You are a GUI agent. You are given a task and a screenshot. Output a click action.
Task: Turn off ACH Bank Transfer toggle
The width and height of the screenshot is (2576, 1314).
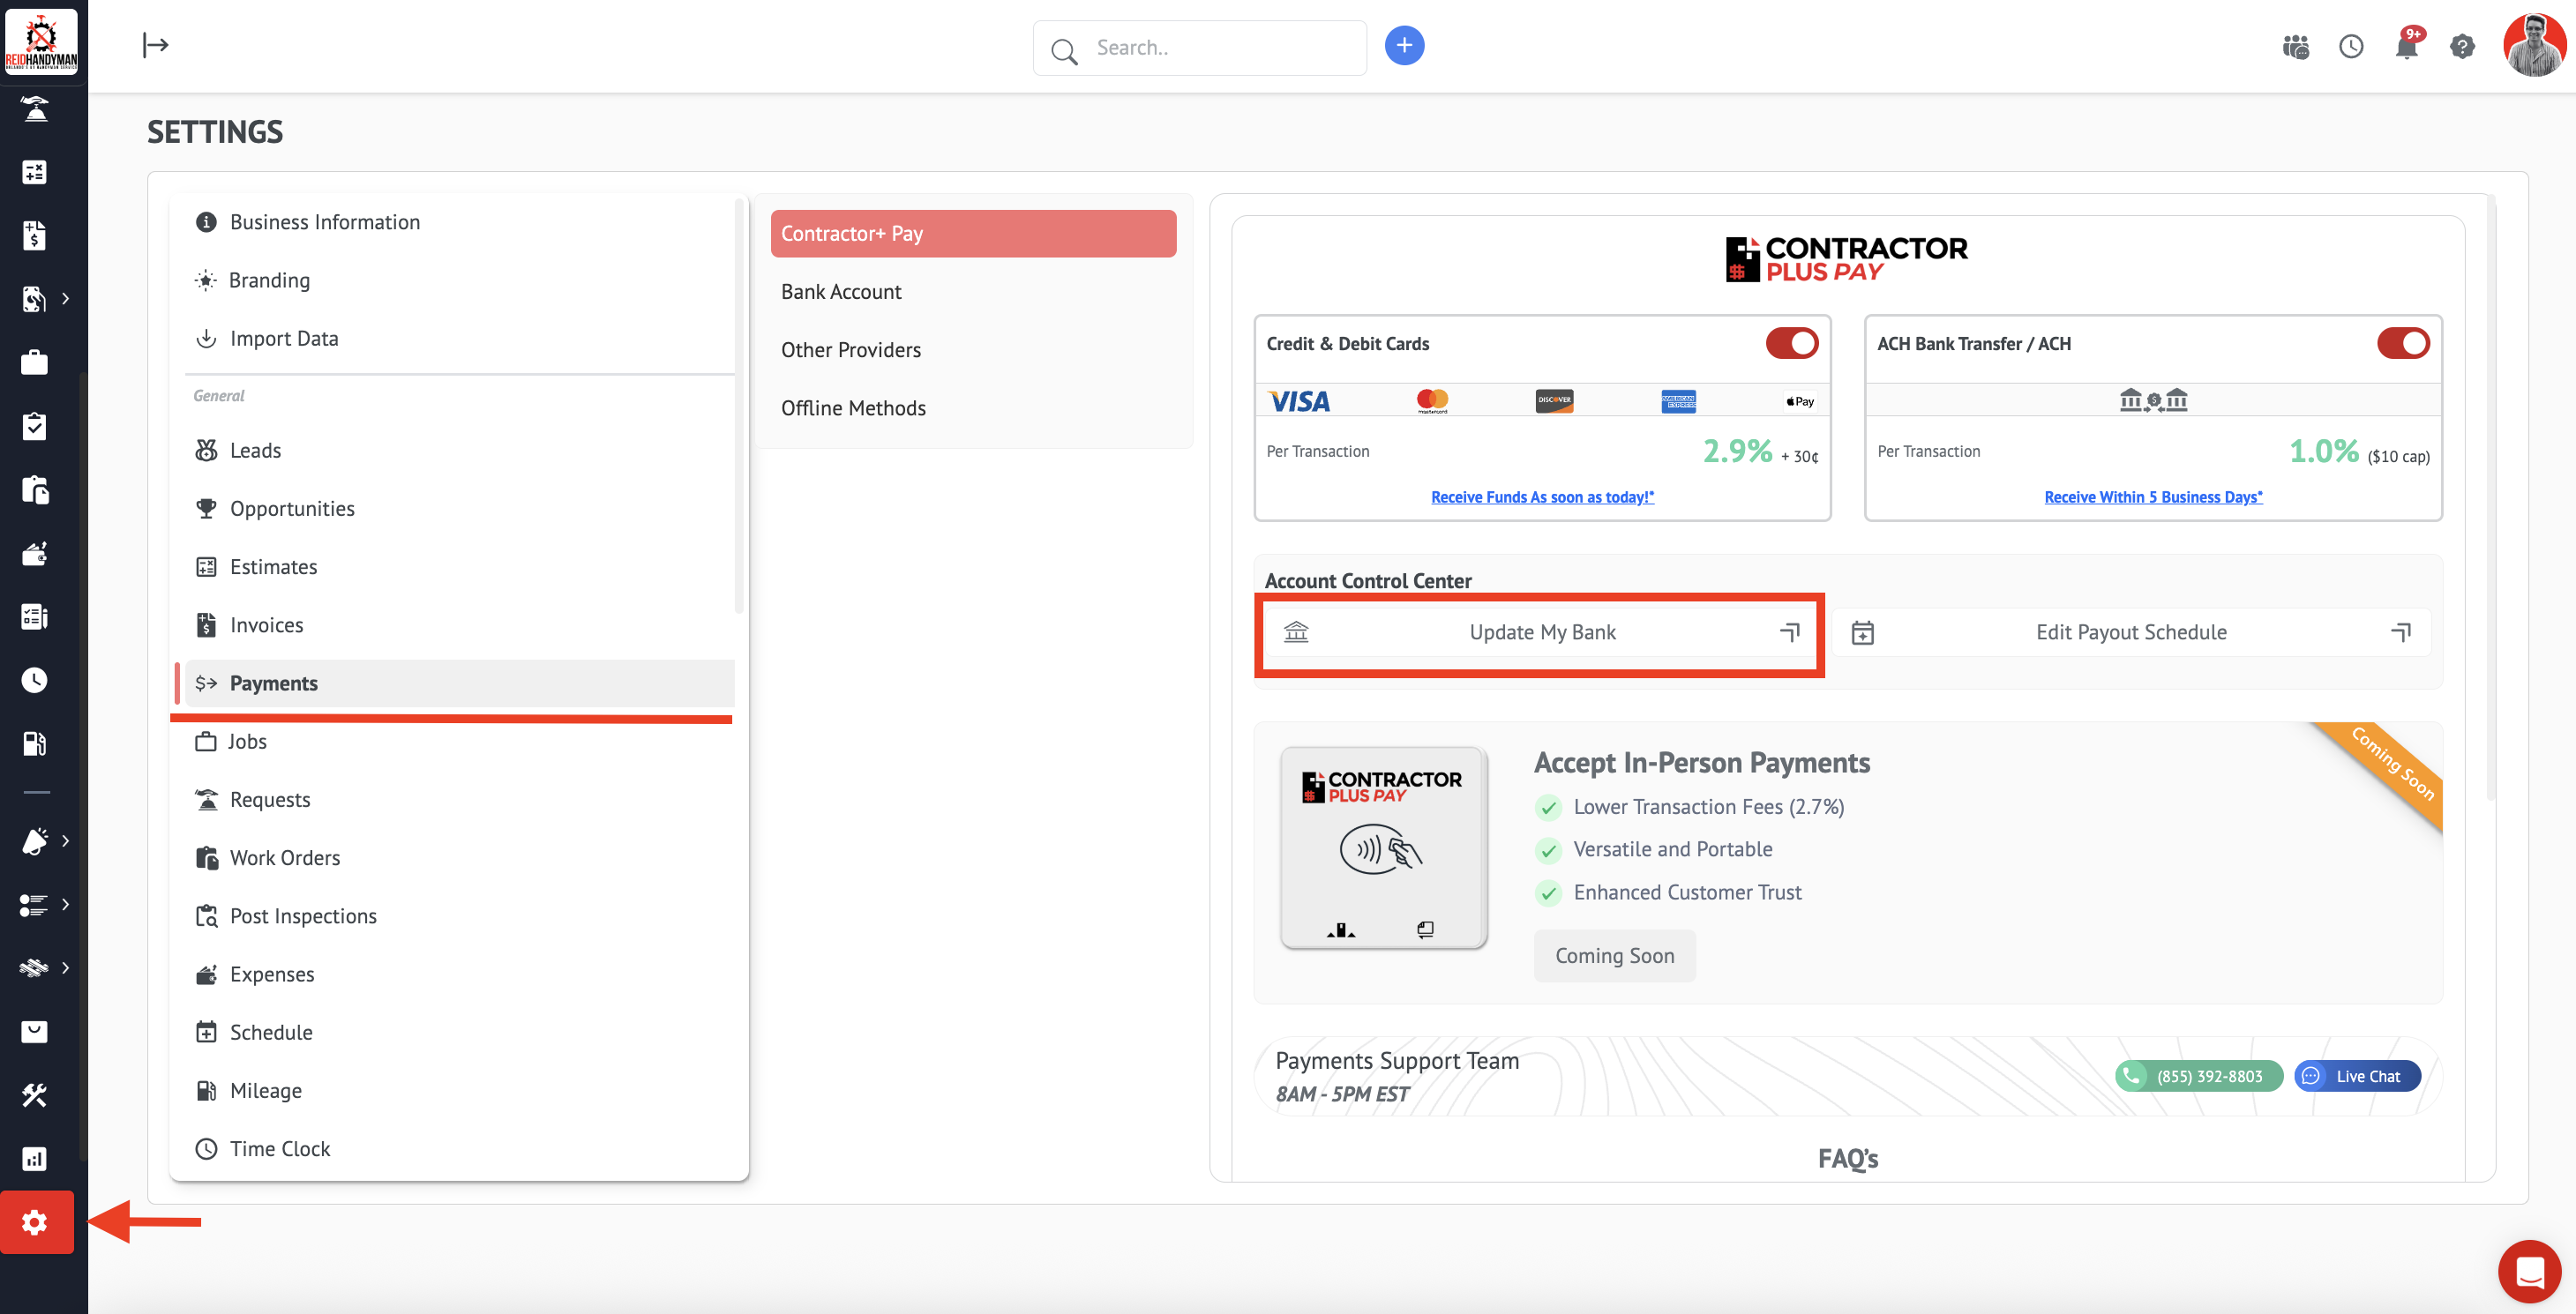[x=2402, y=344]
